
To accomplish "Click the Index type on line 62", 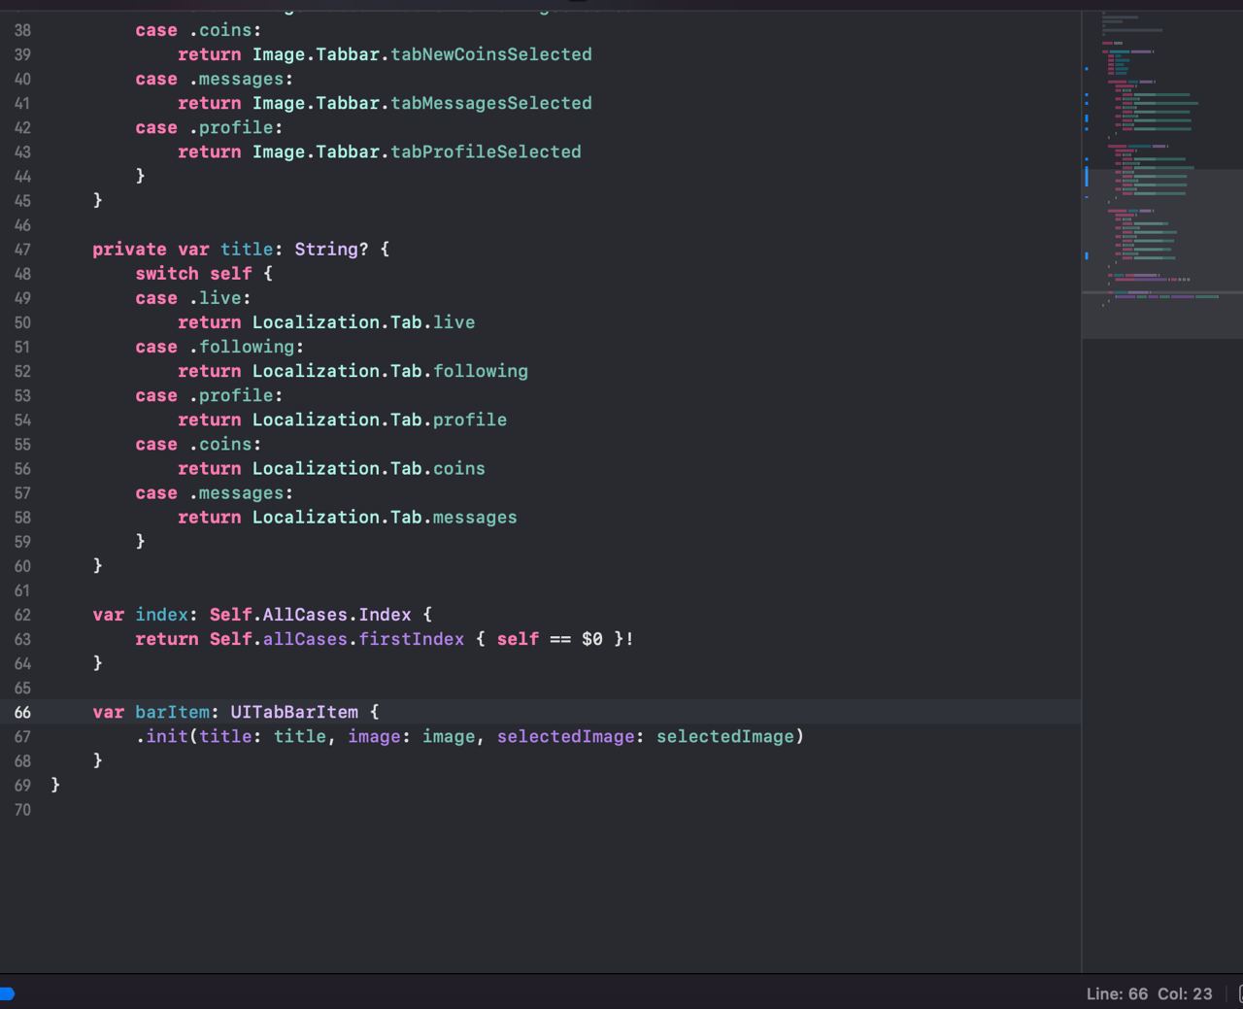I will tap(385, 615).
